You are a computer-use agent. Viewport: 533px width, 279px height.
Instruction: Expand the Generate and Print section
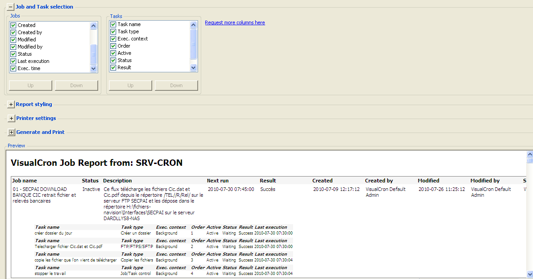(11, 133)
